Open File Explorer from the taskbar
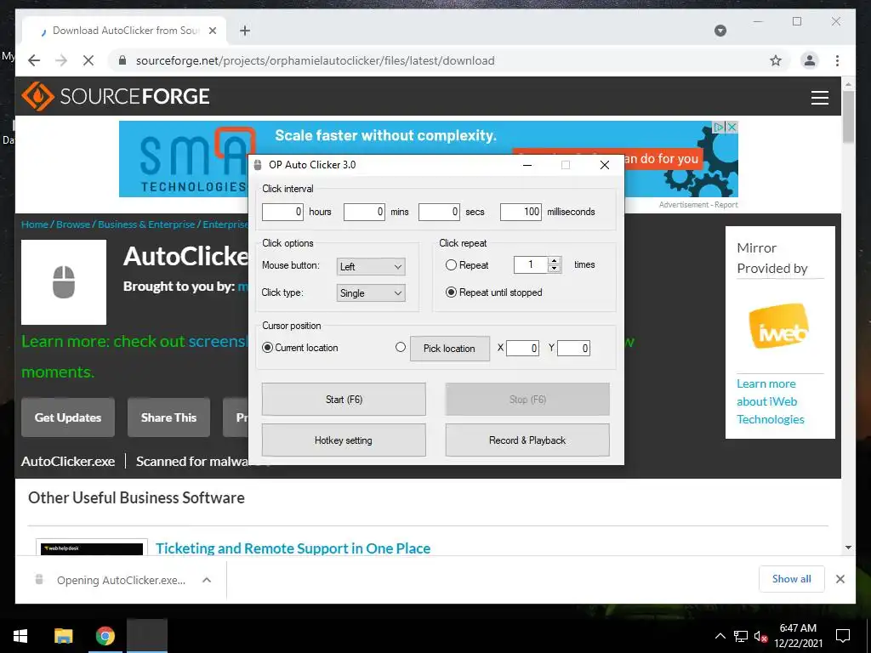This screenshot has width=871, height=653. [x=63, y=636]
